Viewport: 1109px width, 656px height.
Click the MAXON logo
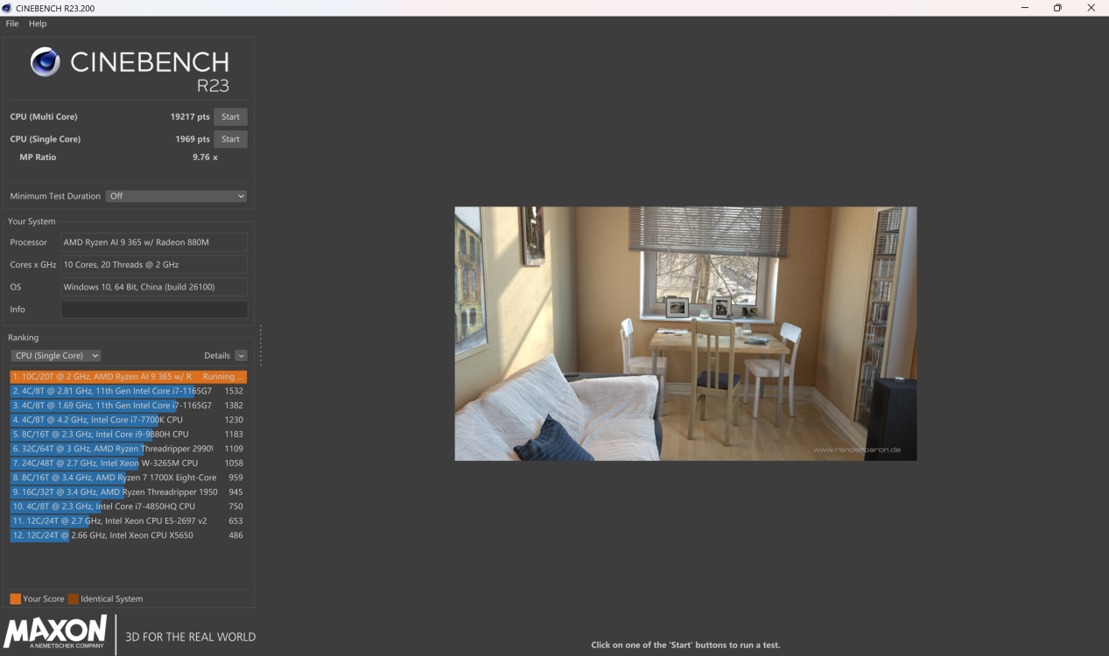54,632
